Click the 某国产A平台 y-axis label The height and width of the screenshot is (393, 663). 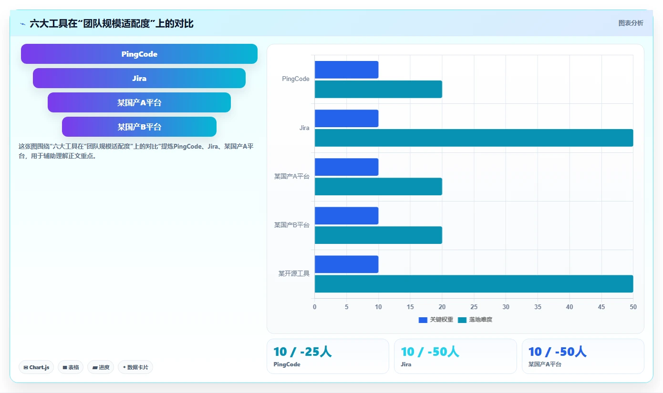coord(292,176)
